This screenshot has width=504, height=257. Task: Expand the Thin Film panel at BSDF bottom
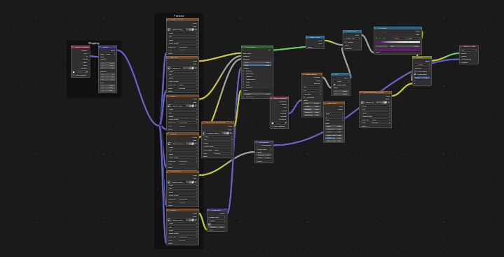coord(243,97)
